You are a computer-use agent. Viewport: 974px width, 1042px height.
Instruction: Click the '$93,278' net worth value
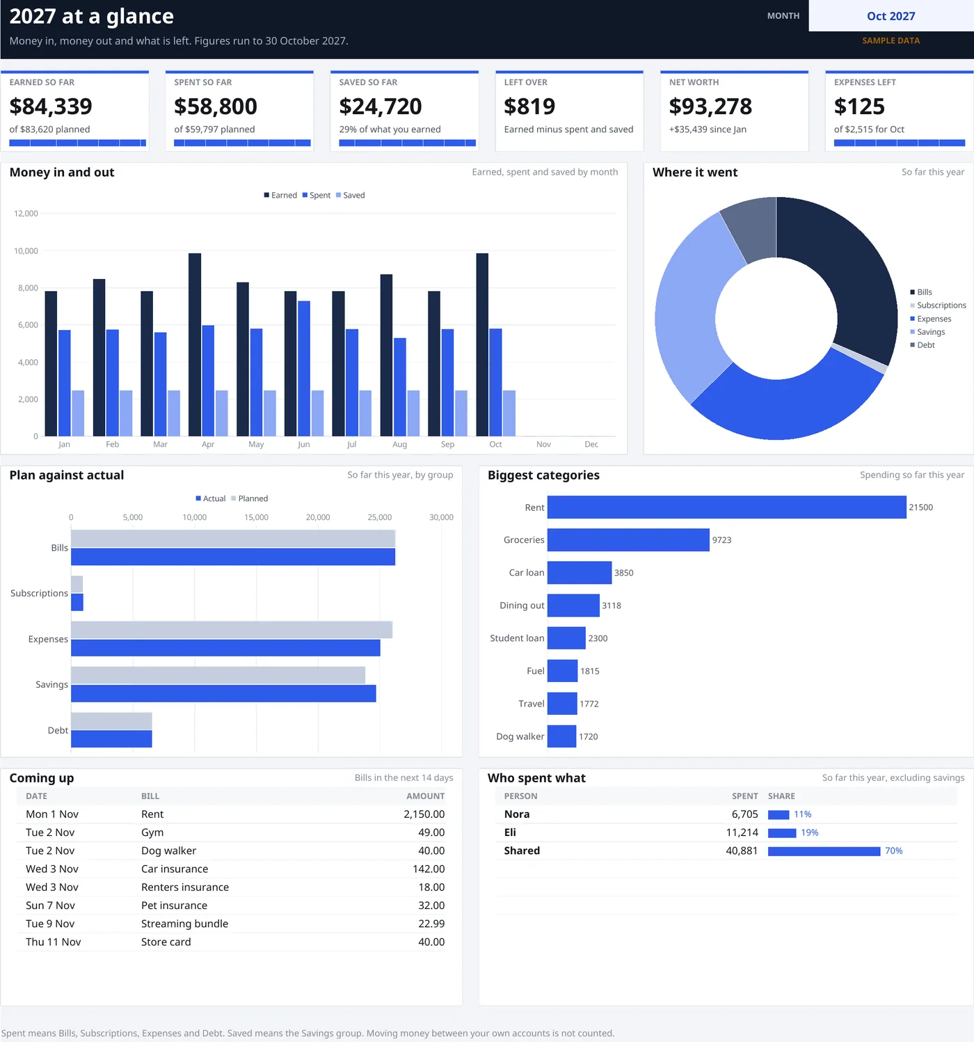point(710,106)
